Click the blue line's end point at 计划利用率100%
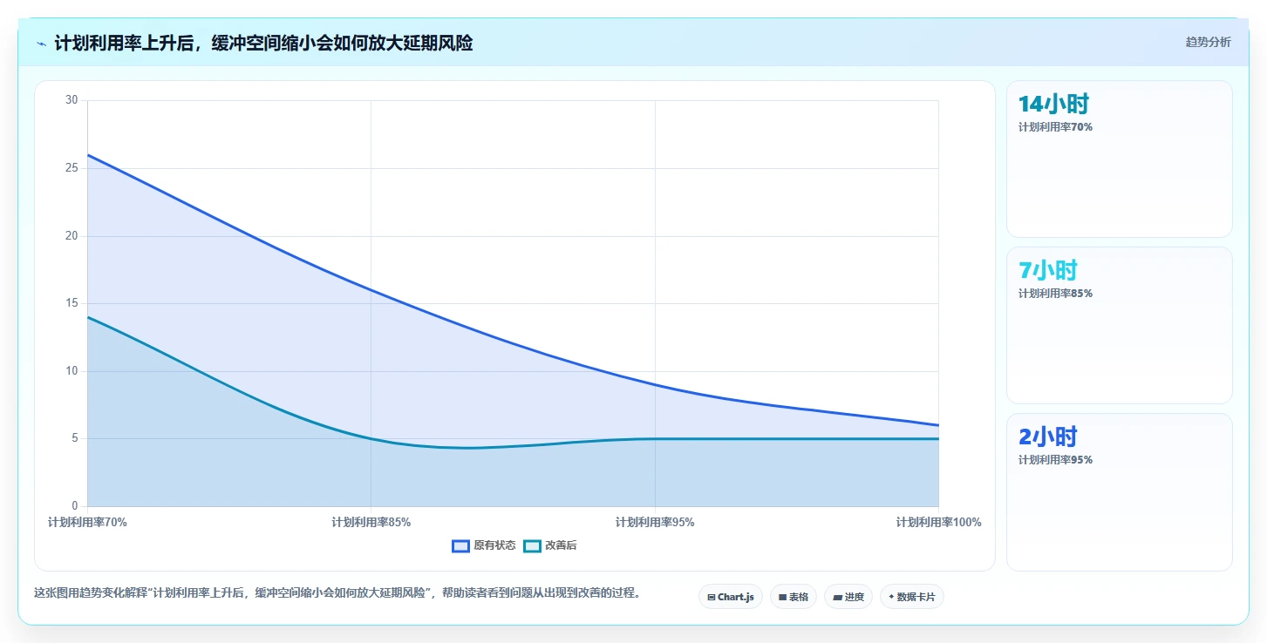The width and height of the screenshot is (1267, 643). point(938,425)
